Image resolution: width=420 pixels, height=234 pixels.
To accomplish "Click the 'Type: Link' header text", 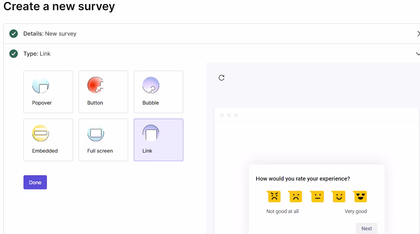I will pyautogui.click(x=37, y=53).
